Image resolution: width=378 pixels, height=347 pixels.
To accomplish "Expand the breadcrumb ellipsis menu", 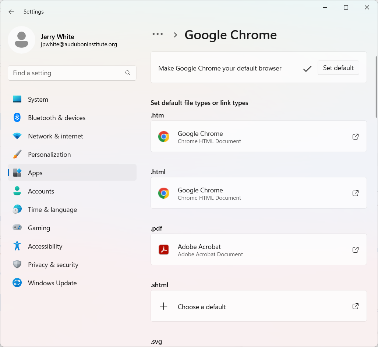I will coord(158,34).
